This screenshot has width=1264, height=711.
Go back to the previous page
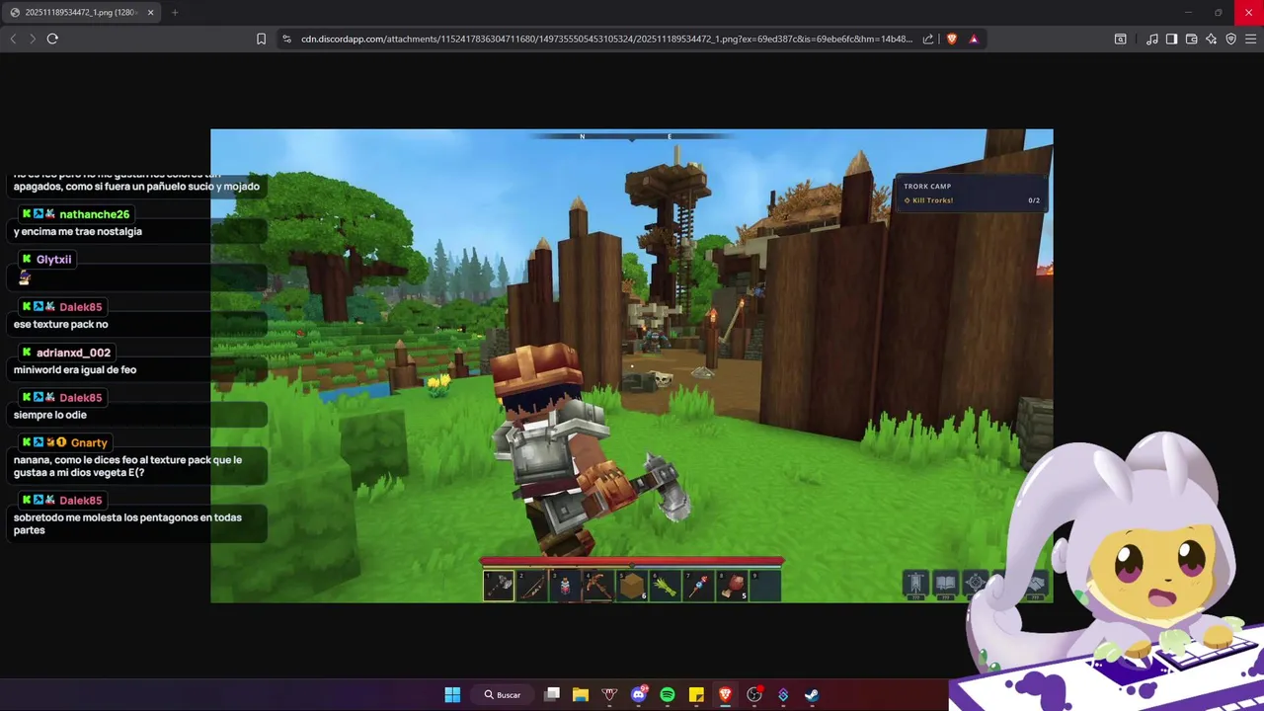point(13,39)
